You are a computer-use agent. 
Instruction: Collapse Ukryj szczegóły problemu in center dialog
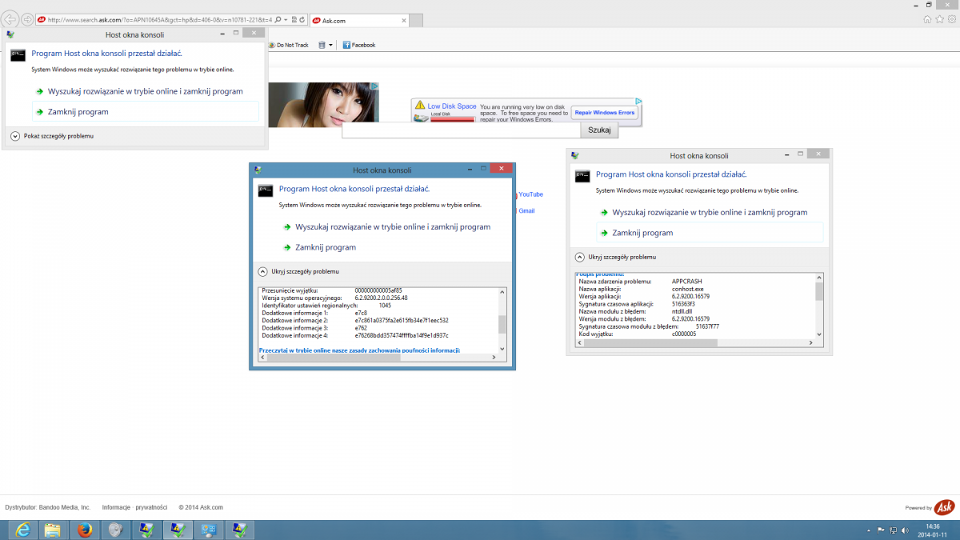(x=298, y=271)
